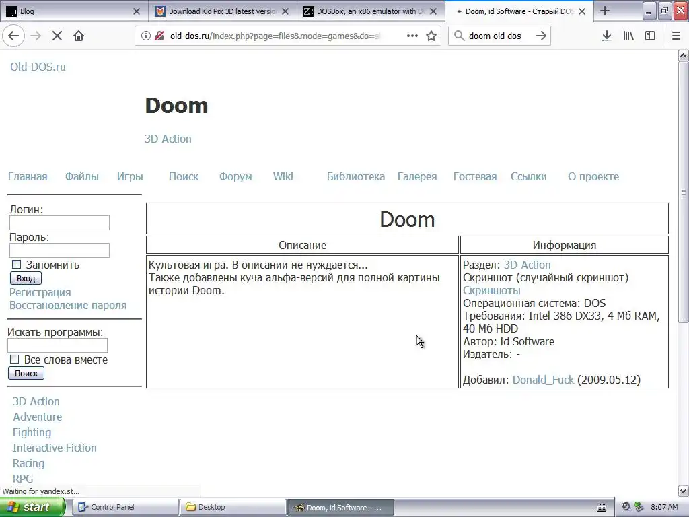The width and height of the screenshot is (689, 517).
Task: Bookmark this page with the star
Action: point(431,36)
